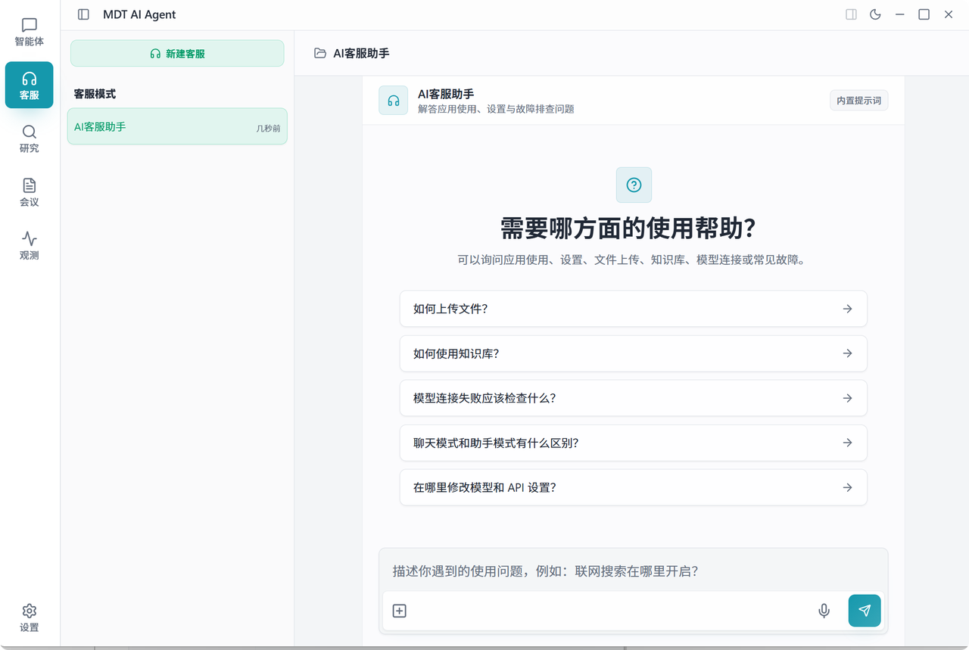Open the 智能体 chat section
Screen dimensions: 969x650
[30, 32]
